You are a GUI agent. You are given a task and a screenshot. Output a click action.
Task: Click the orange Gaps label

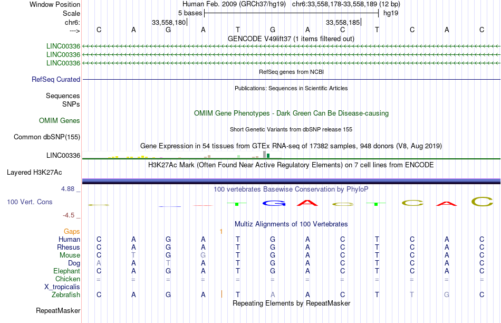coord(72,231)
